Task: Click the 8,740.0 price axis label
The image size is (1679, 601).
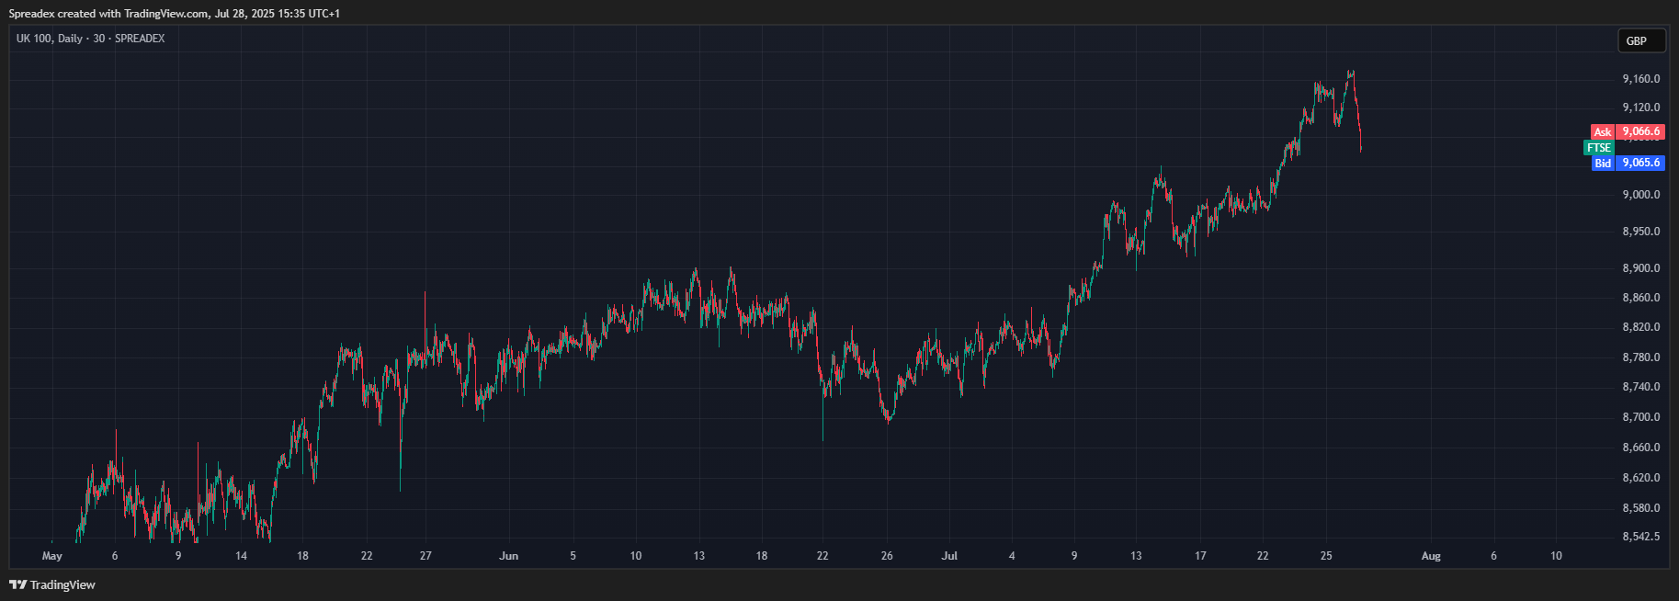Action: click(1641, 387)
